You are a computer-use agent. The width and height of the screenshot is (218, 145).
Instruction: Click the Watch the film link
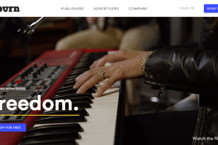pos(205,138)
